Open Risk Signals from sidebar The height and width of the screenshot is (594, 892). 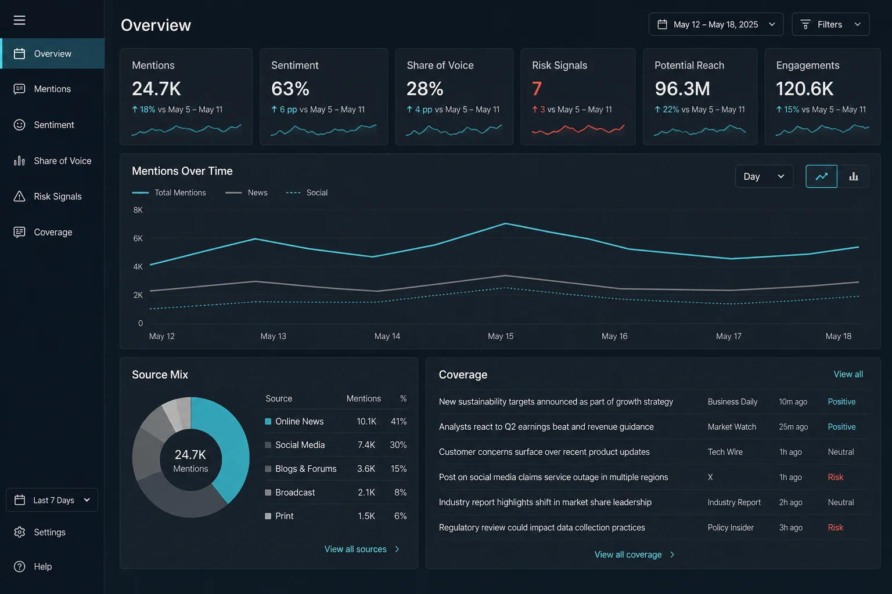point(52,196)
